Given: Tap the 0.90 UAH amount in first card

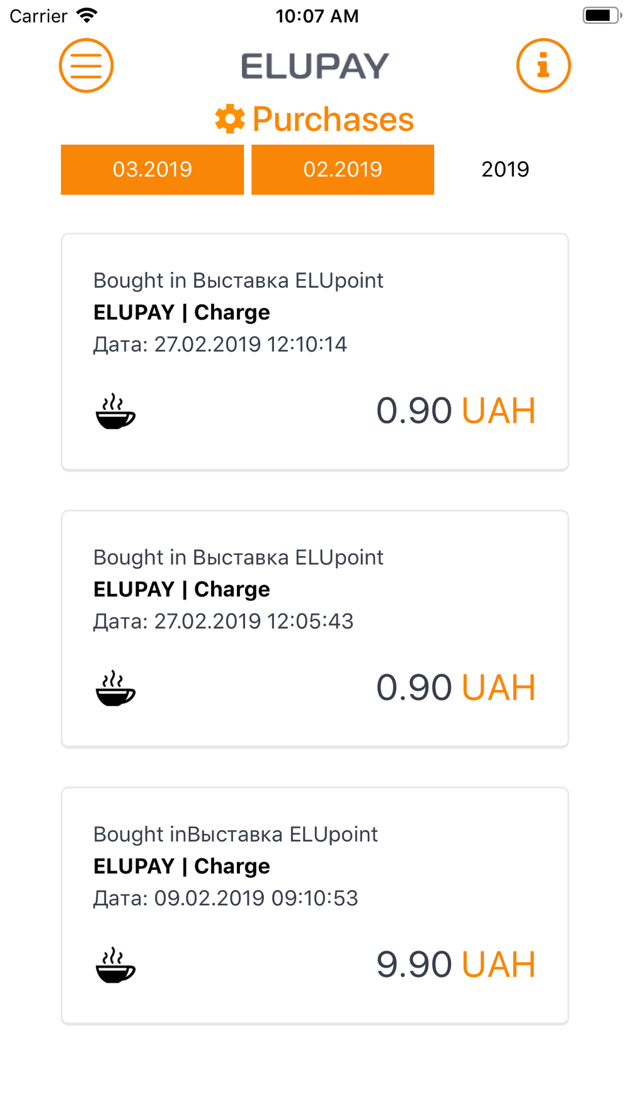Looking at the screenshot, I should point(455,411).
